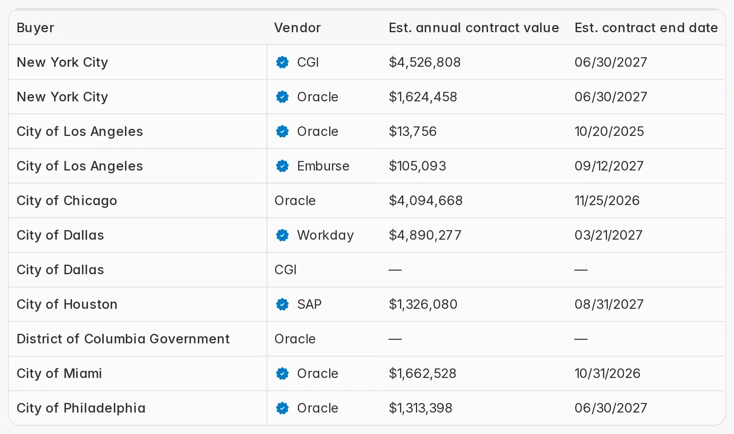
Task: Open City of Los Angeles in $13,756 row
Action: pos(80,132)
